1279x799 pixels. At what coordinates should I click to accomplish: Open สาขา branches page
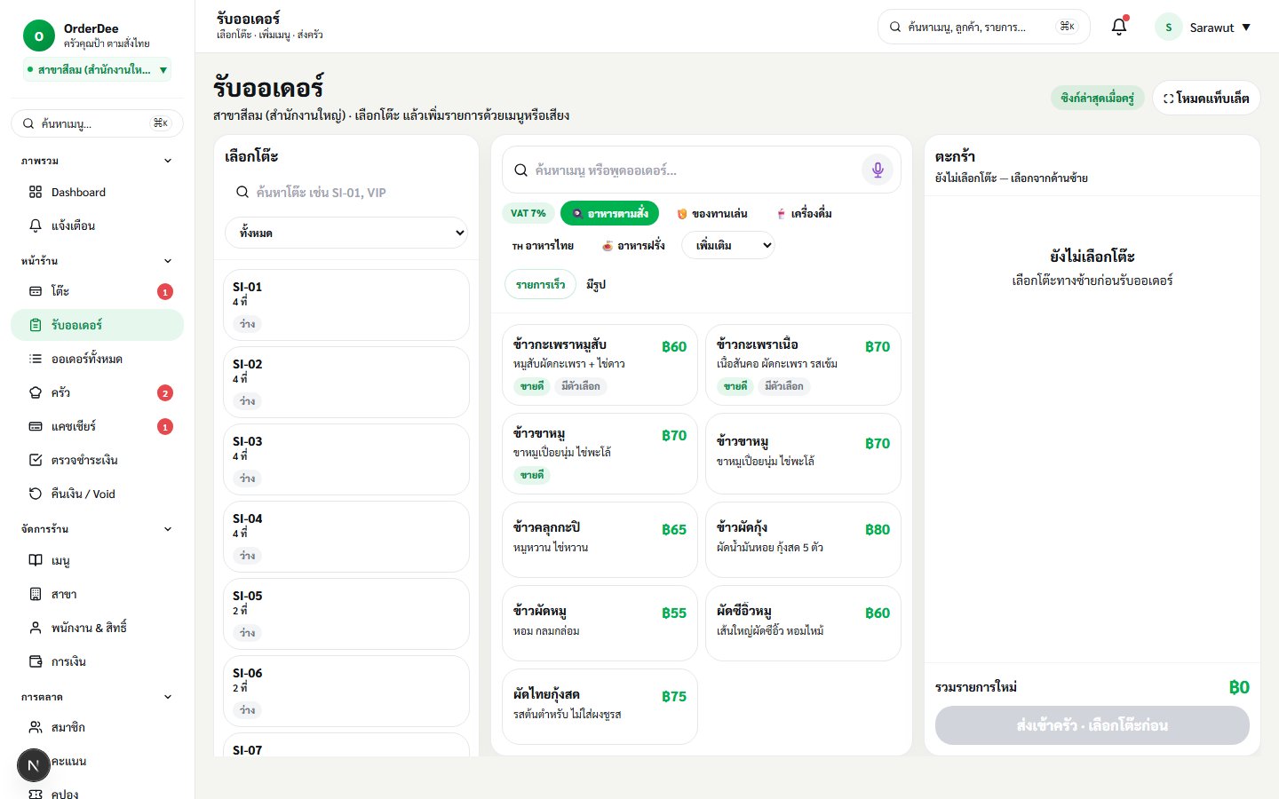(97, 594)
